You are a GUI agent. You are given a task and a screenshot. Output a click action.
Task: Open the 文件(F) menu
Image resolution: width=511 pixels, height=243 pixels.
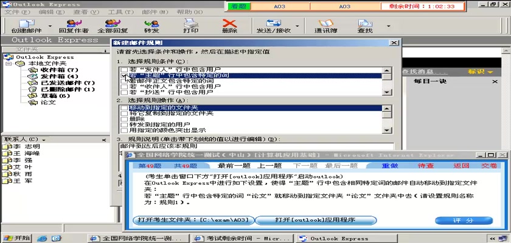tap(17, 12)
